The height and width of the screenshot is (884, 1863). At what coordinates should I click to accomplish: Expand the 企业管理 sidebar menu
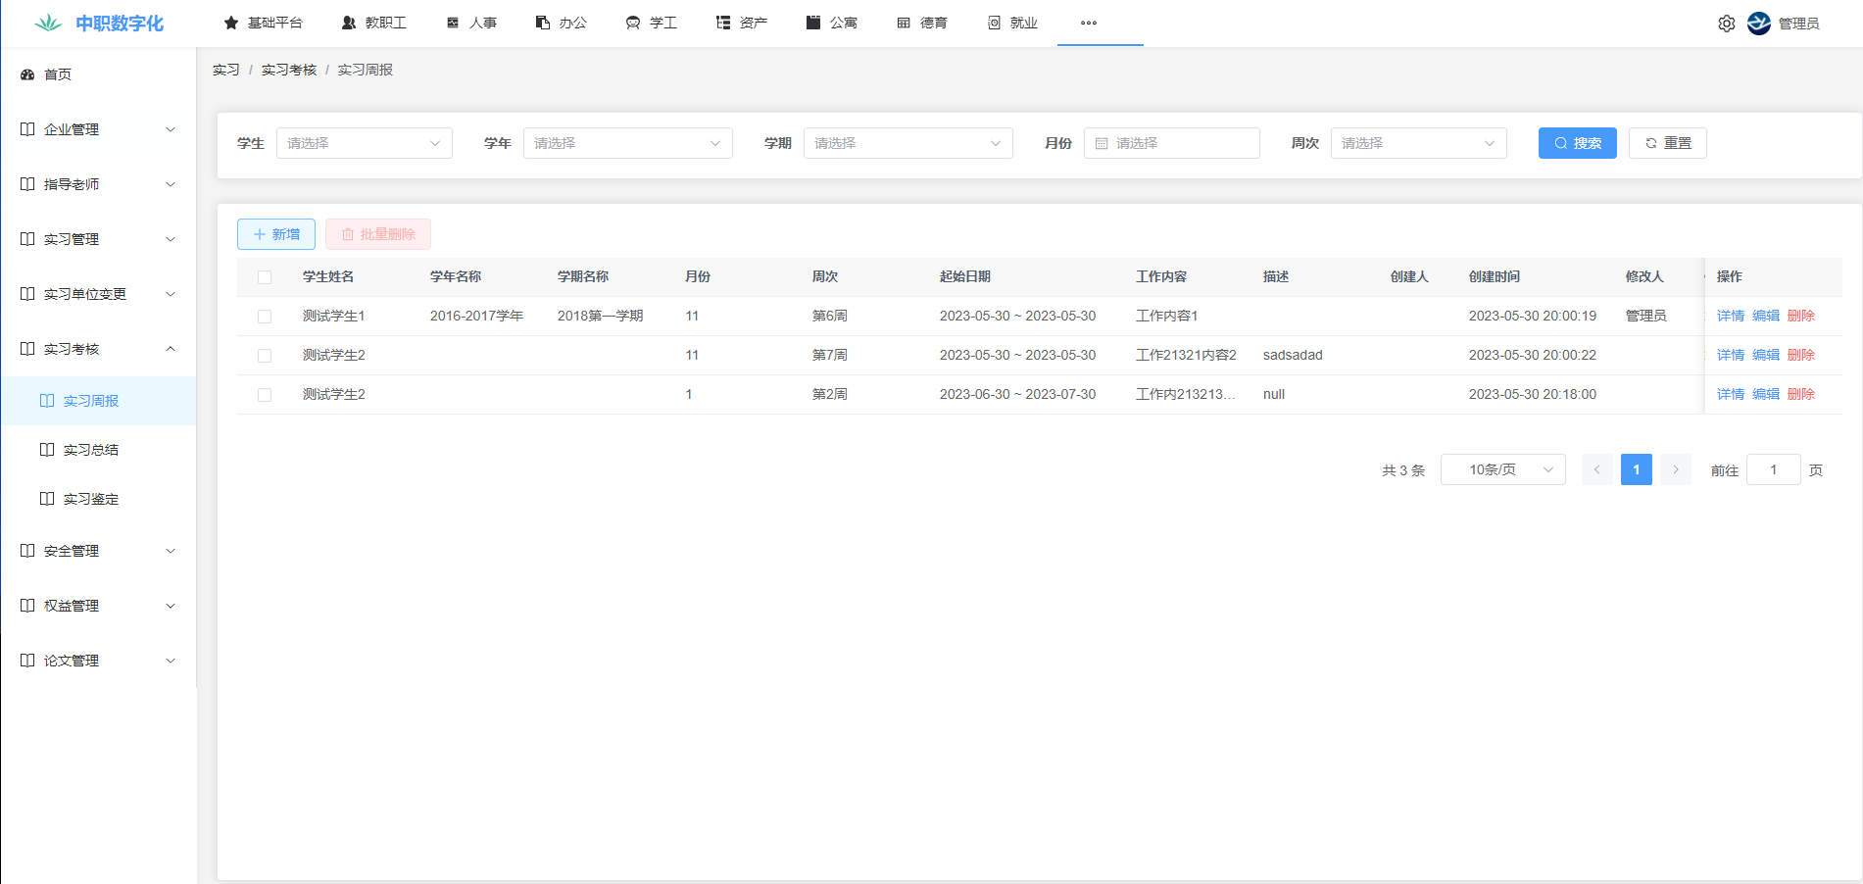click(98, 129)
